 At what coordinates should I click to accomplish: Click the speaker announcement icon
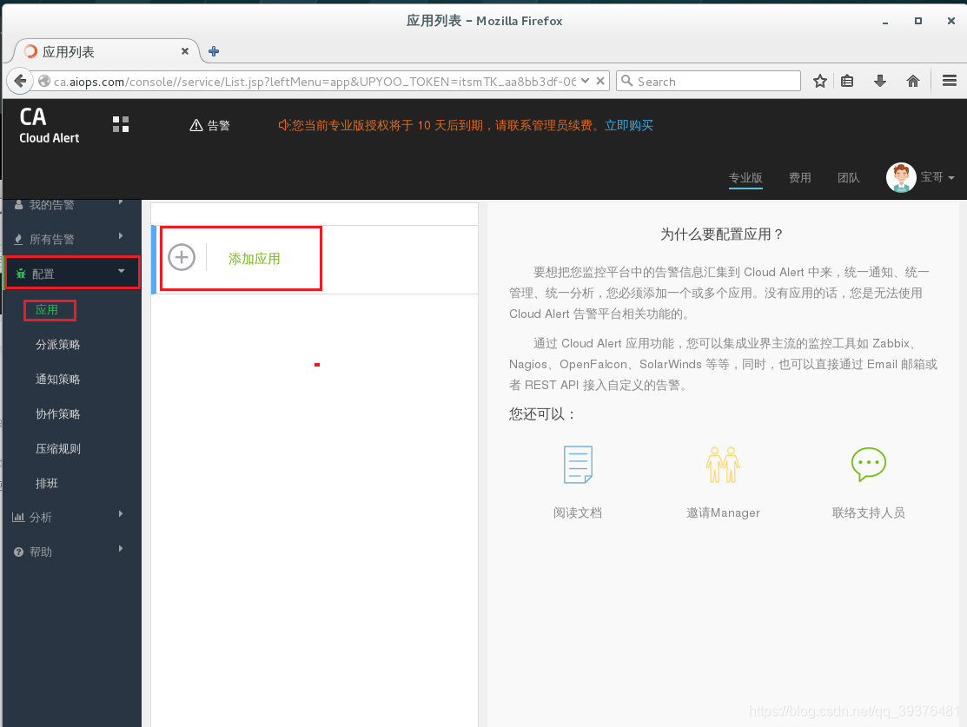click(x=284, y=125)
